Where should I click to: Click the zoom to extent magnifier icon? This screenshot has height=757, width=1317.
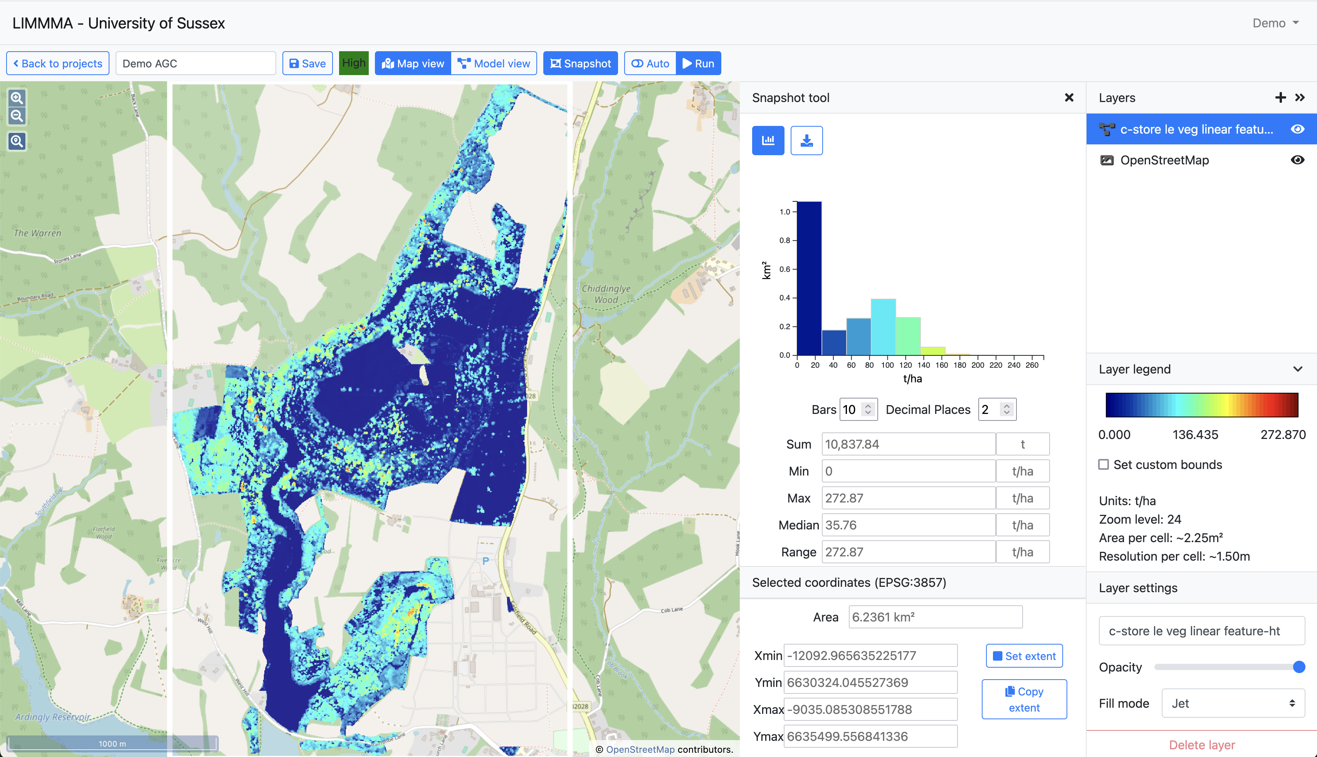[17, 141]
